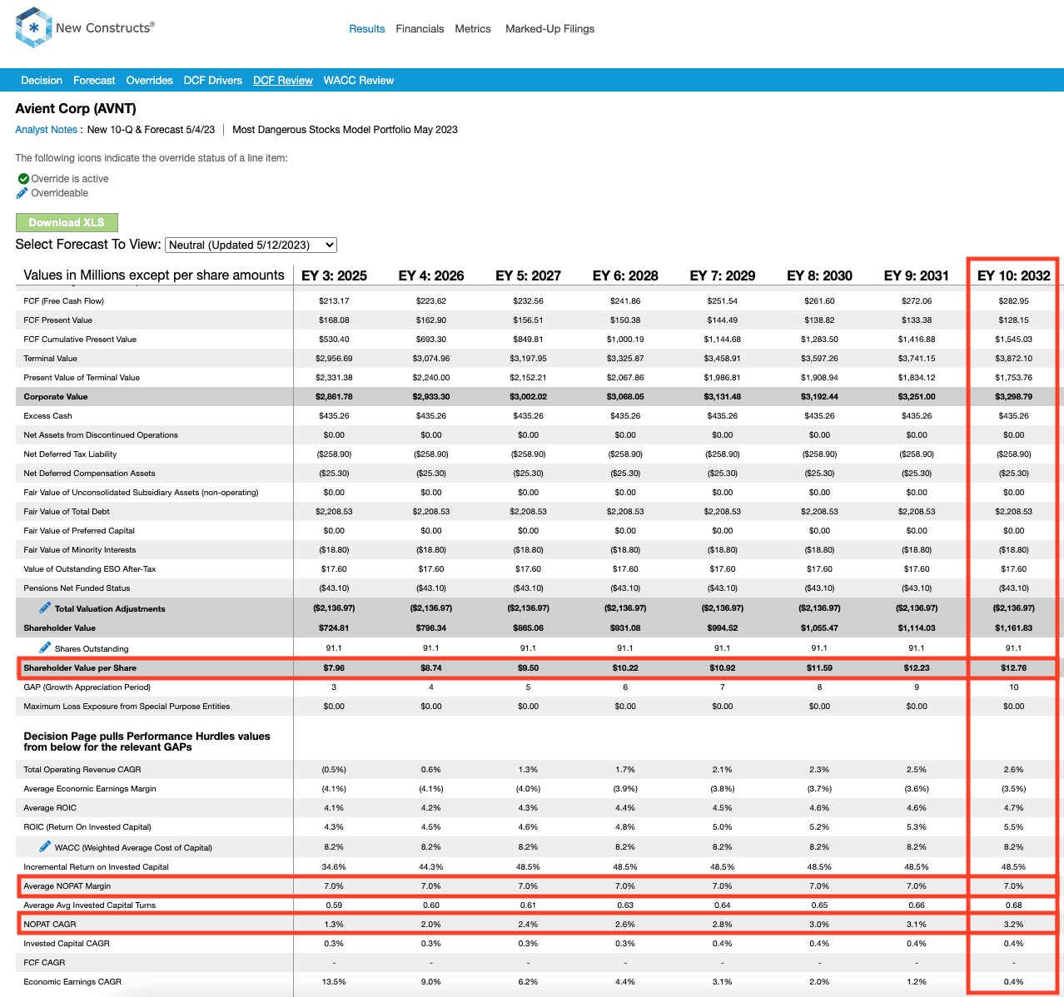This screenshot has width=1064, height=997.
Task: Open the Marked-Up Filings tab
Action: coord(550,28)
